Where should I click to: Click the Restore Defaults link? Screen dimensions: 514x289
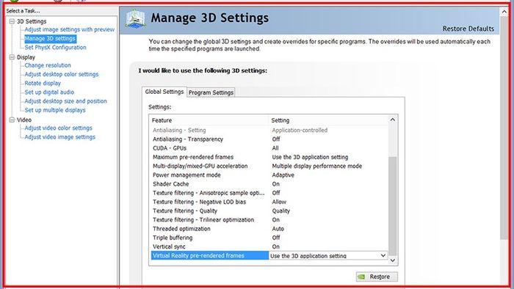click(468, 29)
